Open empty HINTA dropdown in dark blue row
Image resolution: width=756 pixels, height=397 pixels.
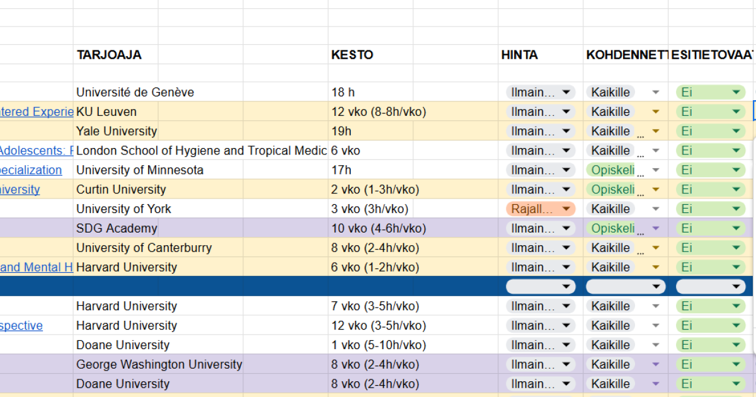(541, 287)
